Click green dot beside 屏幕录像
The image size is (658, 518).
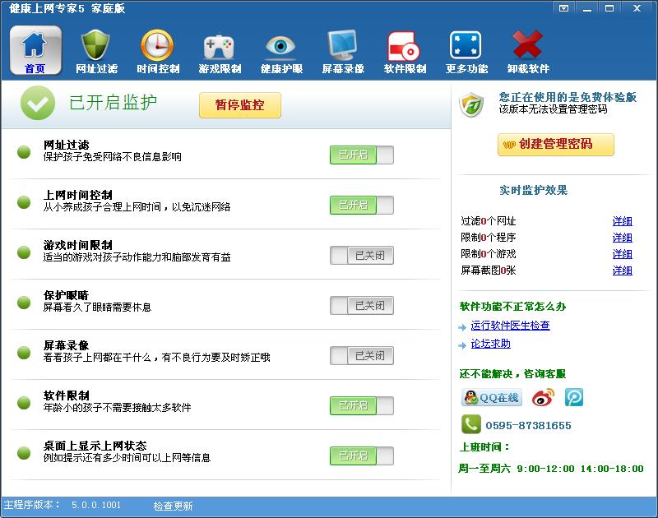24,353
